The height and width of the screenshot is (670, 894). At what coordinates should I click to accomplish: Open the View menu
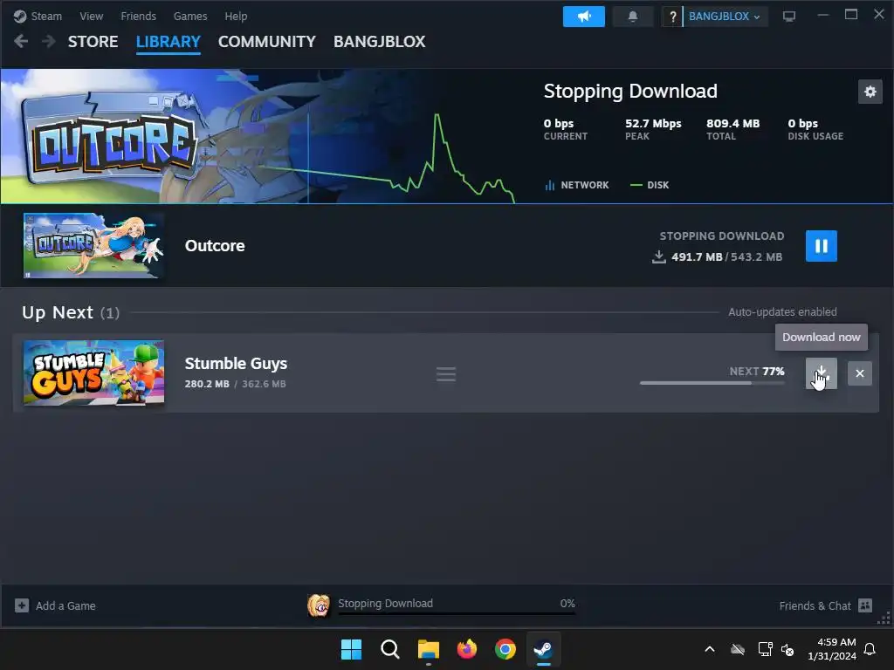pyautogui.click(x=91, y=16)
